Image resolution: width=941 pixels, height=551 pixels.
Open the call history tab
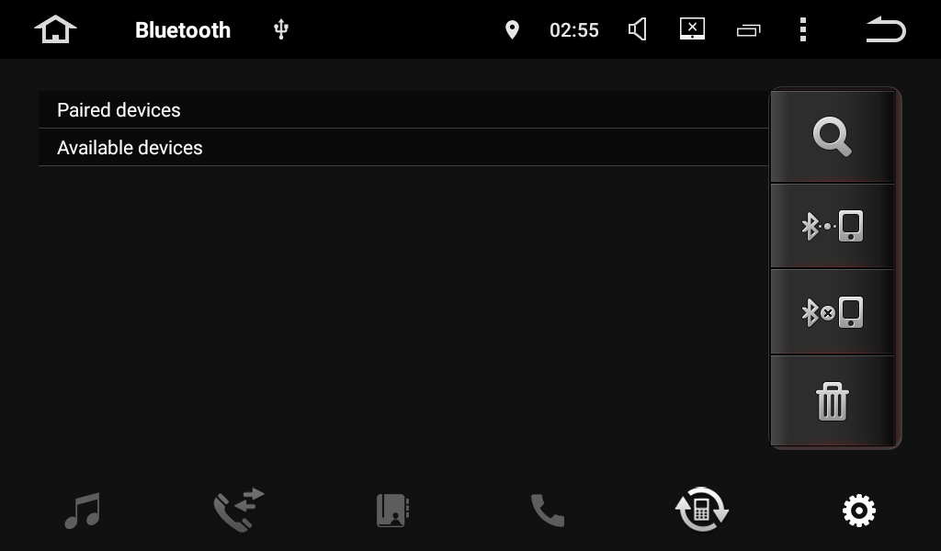click(x=239, y=511)
